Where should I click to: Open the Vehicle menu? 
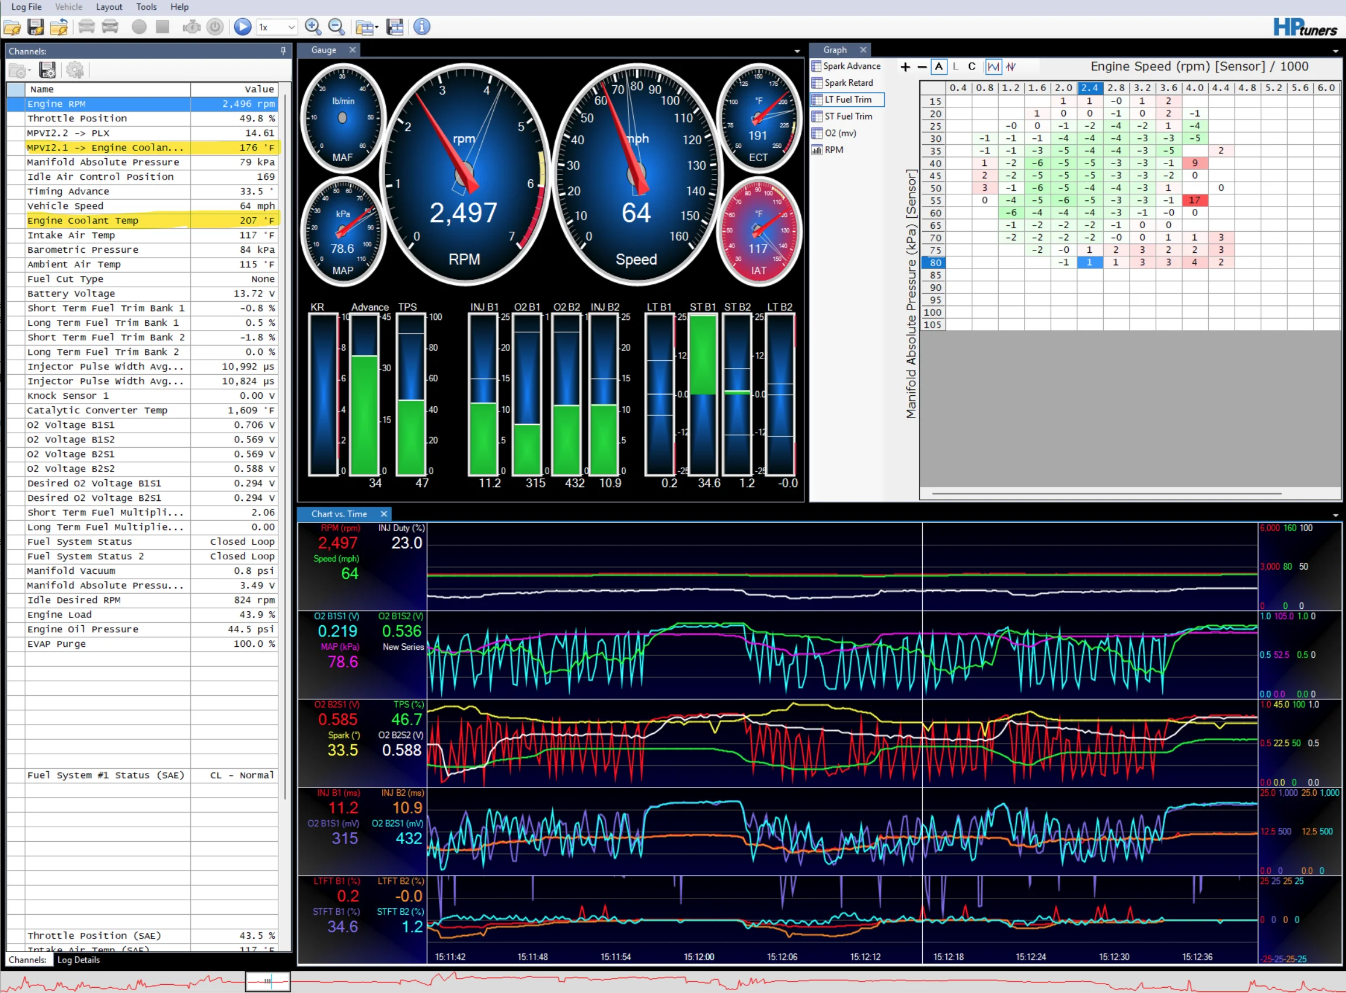[x=68, y=7]
